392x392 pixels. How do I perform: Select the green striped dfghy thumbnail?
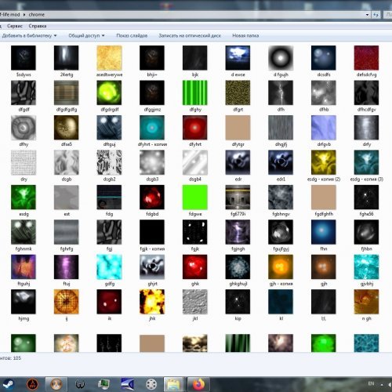[195, 93]
